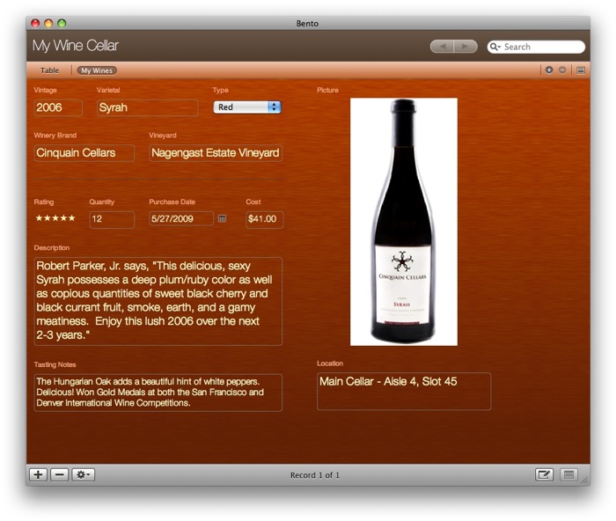Edit the Varietal field Syrah
This screenshot has height=521, width=616.
147,107
